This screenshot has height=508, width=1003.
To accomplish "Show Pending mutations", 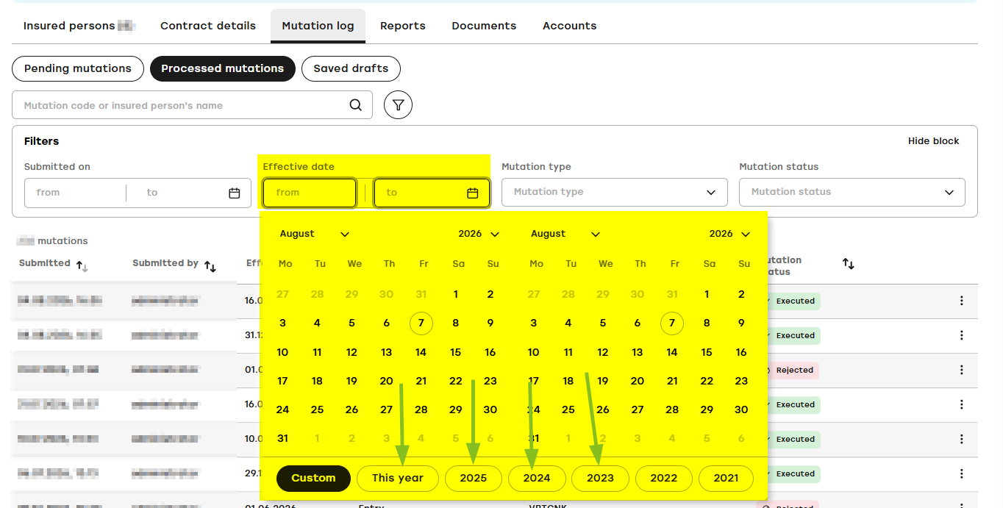I will [77, 68].
